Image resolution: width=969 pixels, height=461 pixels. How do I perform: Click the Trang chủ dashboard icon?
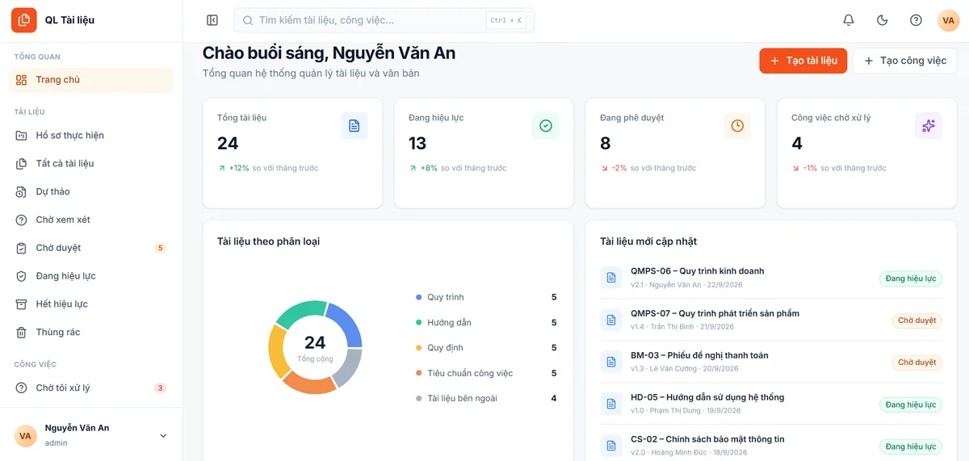tap(21, 80)
